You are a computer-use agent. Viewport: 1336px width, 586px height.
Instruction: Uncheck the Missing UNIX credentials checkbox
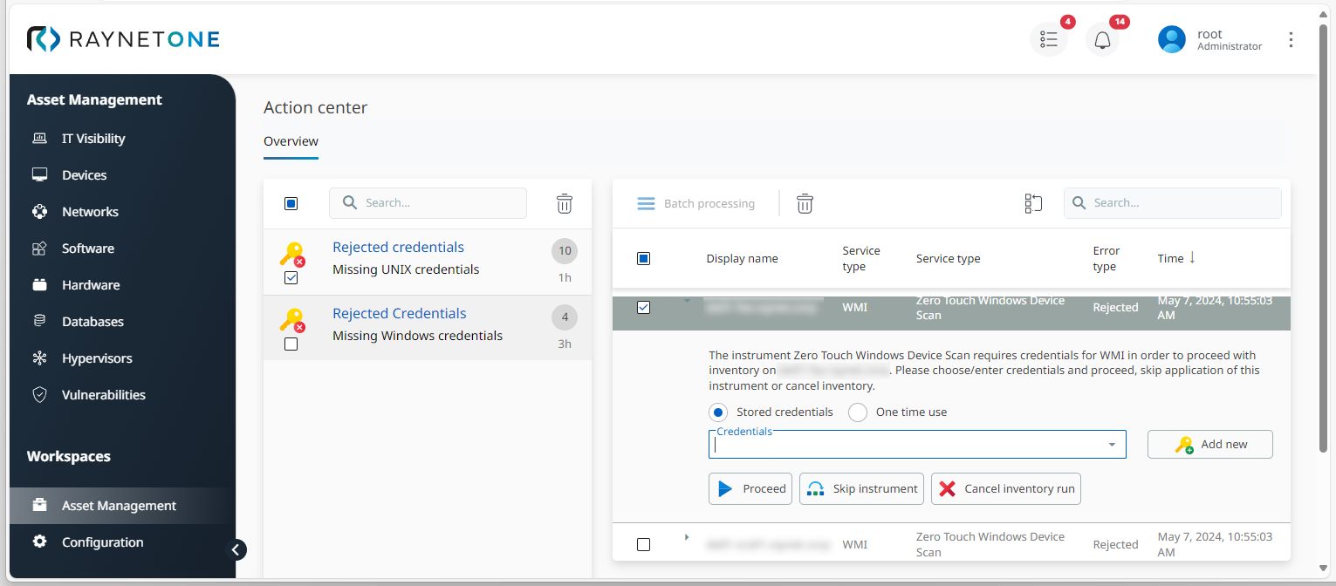(291, 277)
